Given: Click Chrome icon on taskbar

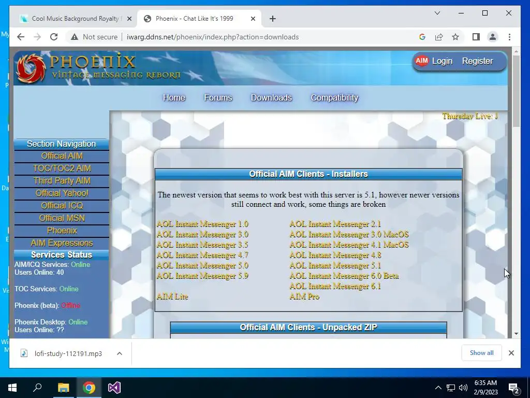Looking at the screenshot, I should pyautogui.click(x=89, y=388).
